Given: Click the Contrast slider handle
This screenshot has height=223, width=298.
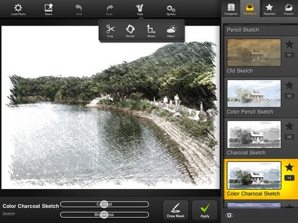Looking at the screenshot, I should coord(104,204).
